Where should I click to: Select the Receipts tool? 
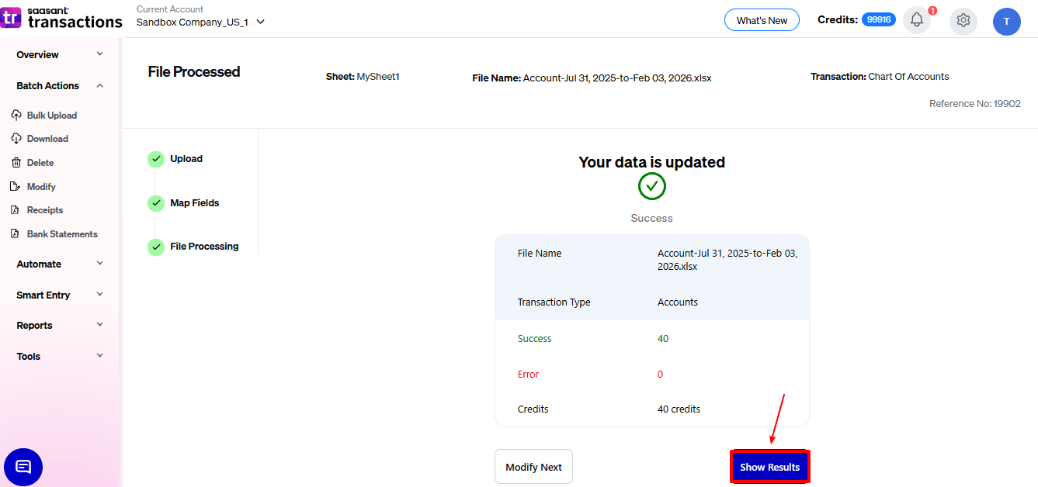43,209
